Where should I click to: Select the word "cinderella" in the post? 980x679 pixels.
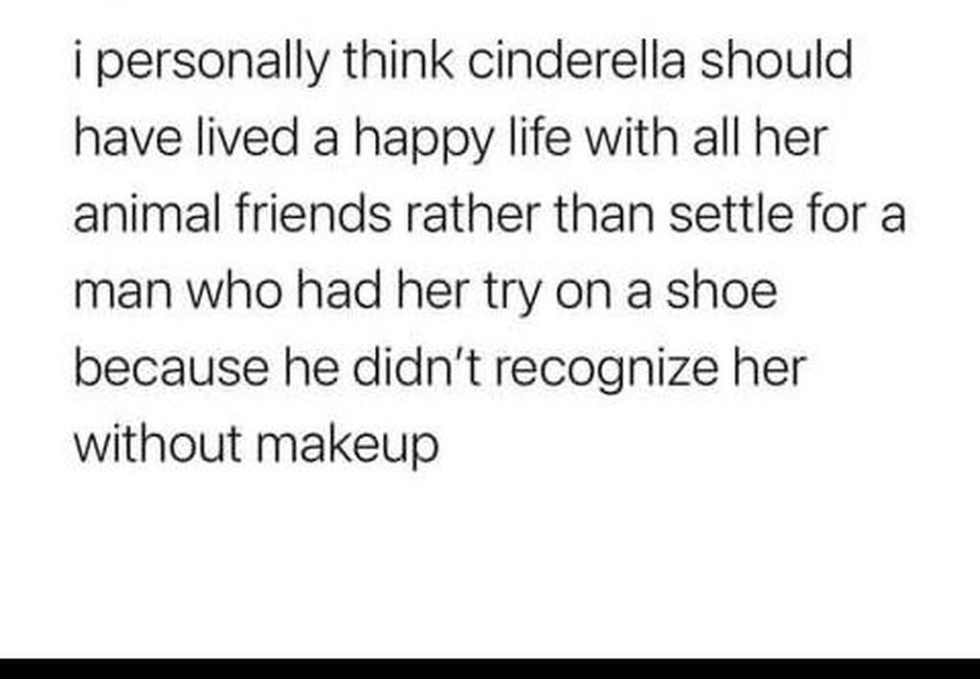(576, 59)
